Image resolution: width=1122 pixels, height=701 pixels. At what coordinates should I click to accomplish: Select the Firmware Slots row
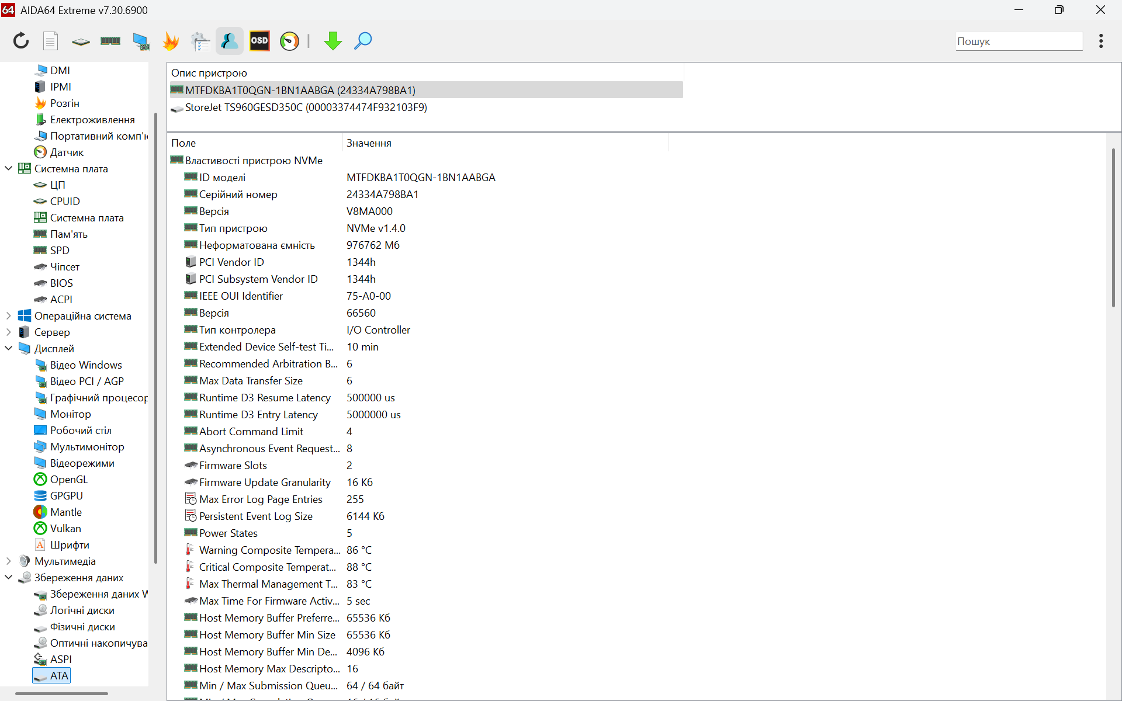418,465
